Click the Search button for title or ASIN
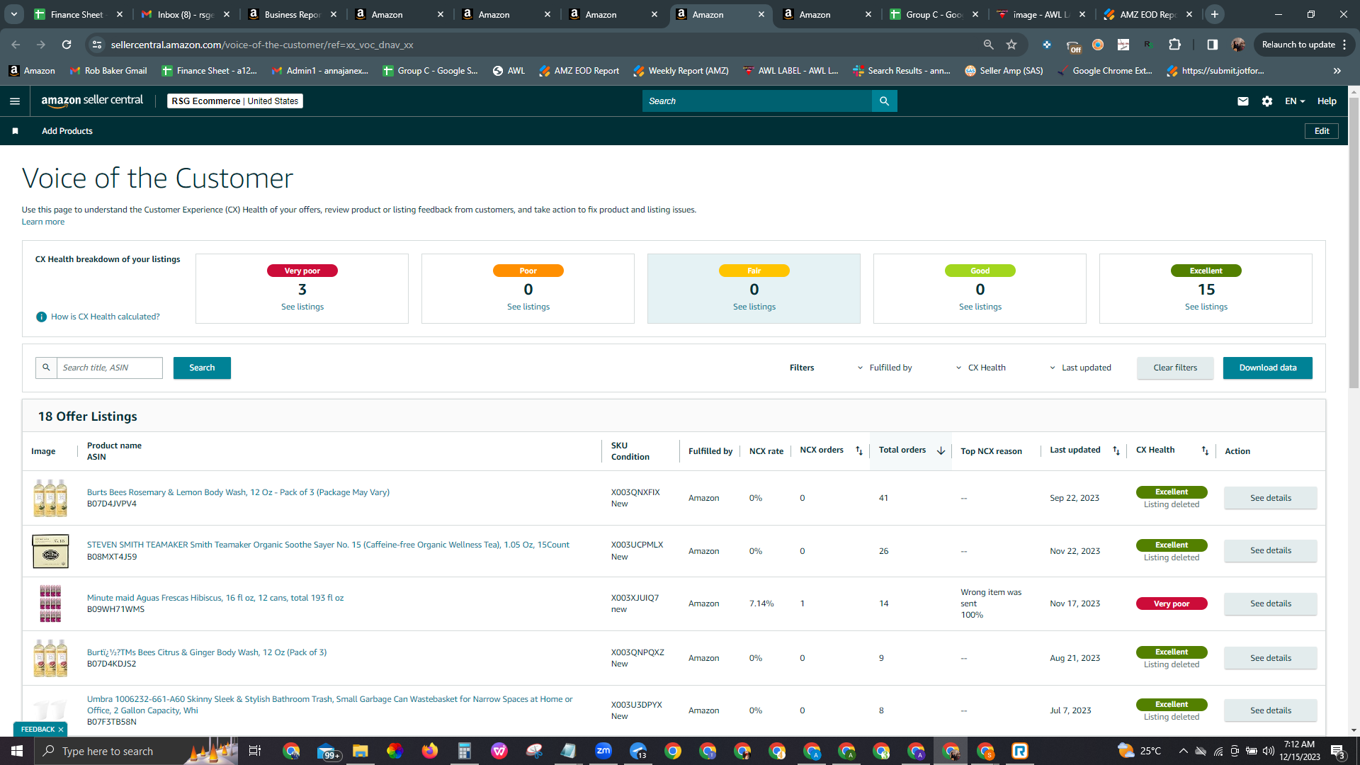This screenshot has height=765, width=1360. tap(202, 368)
